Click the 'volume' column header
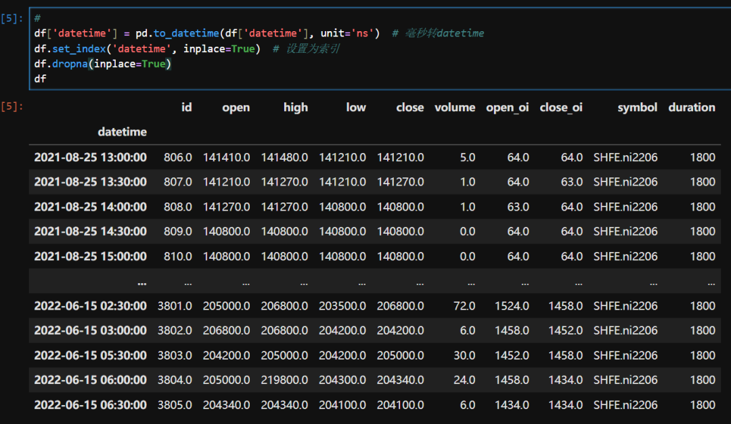 pyautogui.click(x=455, y=107)
